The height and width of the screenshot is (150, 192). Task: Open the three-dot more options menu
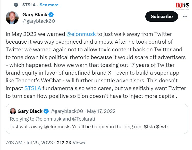[185, 17]
